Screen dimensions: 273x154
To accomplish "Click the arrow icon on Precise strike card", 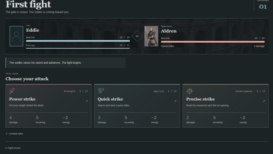I will (264, 101).
